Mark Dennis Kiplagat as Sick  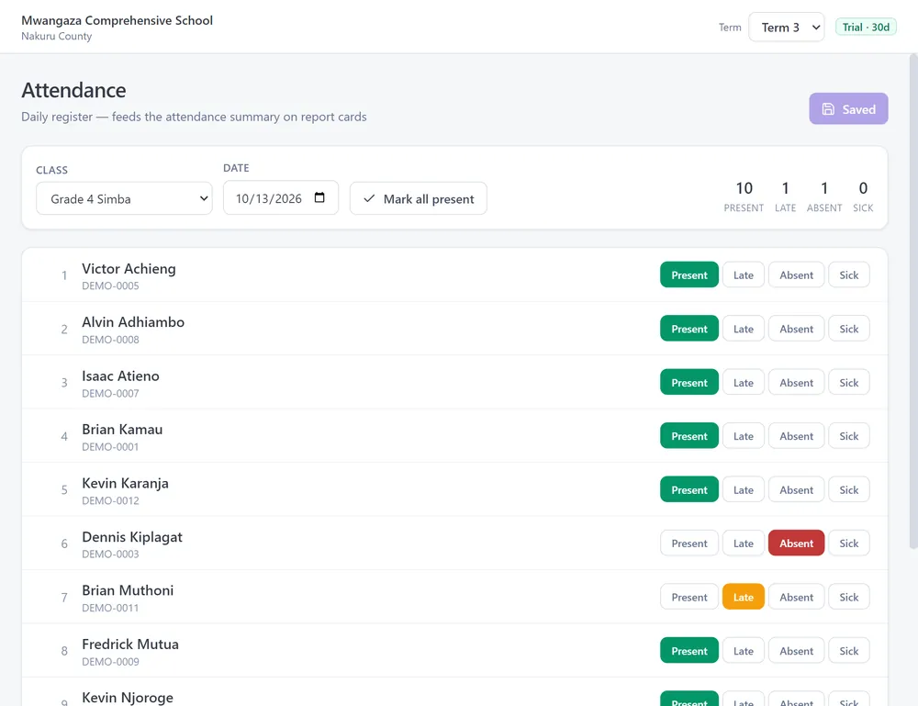849,544
